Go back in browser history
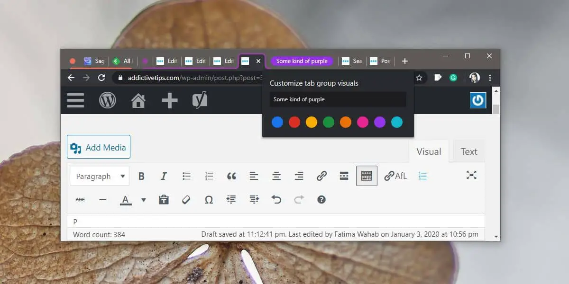 click(x=71, y=78)
